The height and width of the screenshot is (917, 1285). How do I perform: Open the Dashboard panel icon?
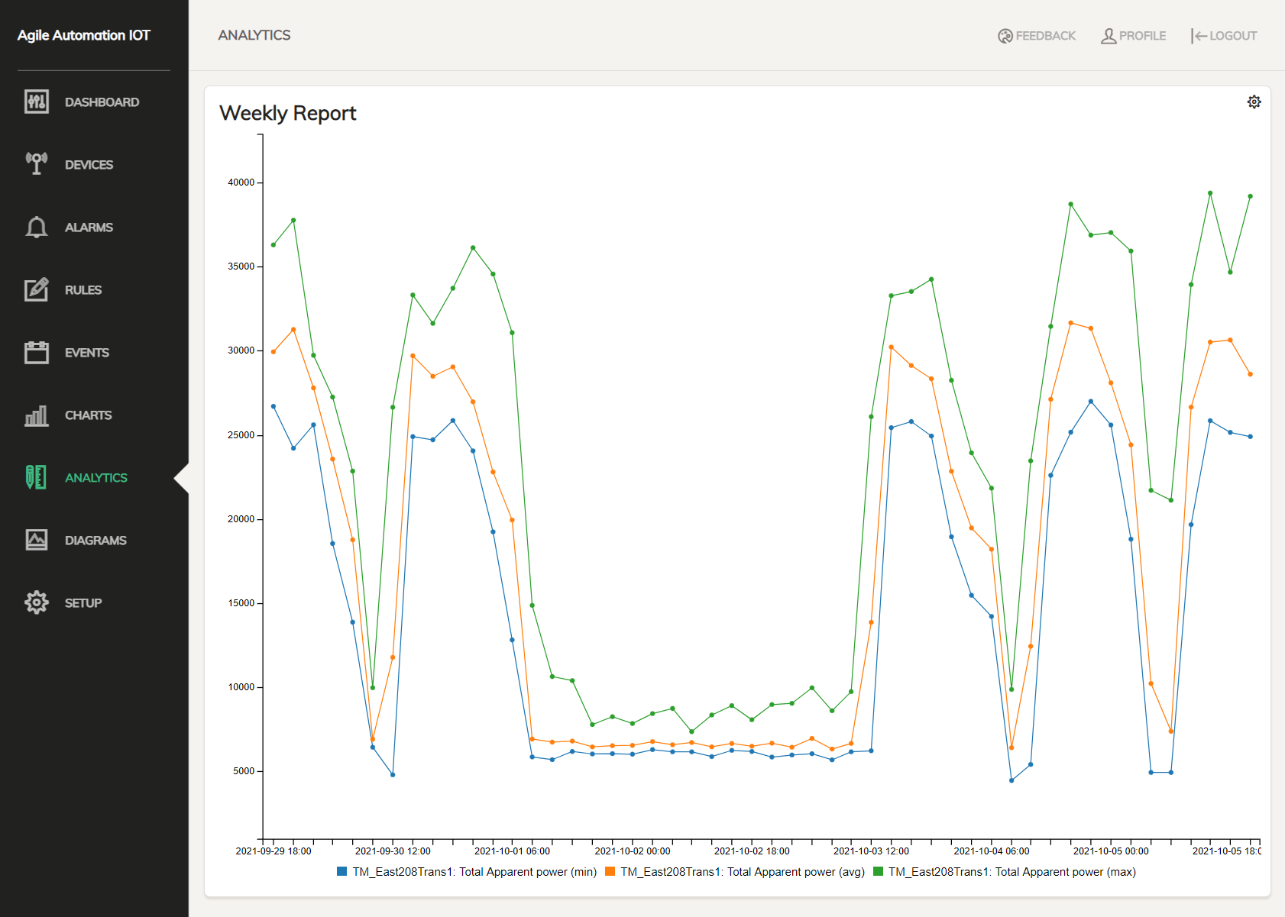point(36,102)
